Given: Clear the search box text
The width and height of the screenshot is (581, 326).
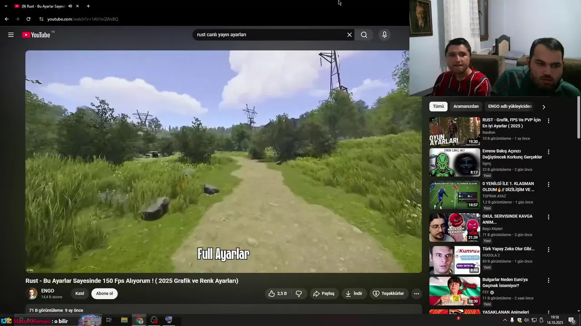Looking at the screenshot, I should coord(350,35).
